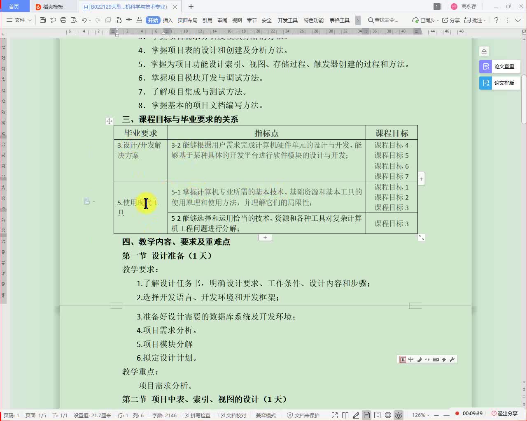Click the exit sharing button

click(504, 414)
